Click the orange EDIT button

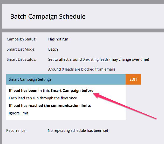pos(133,79)
